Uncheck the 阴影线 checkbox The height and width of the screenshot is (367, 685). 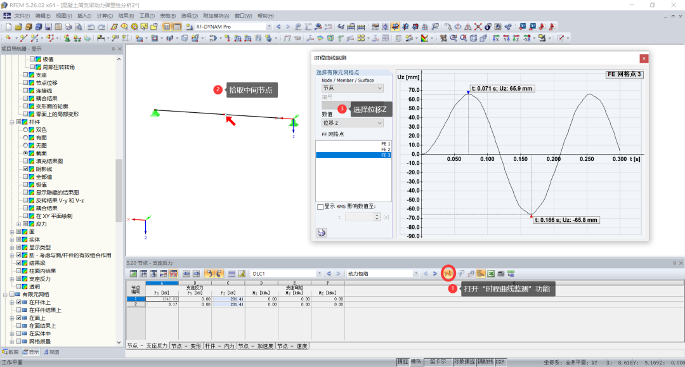click(25, 169)
